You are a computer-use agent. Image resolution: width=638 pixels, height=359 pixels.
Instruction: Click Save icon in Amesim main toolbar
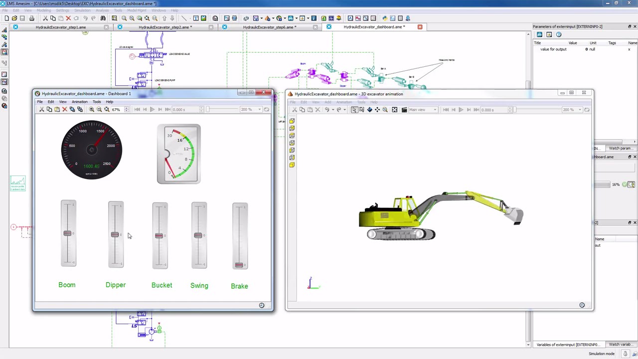coord(22,18)
